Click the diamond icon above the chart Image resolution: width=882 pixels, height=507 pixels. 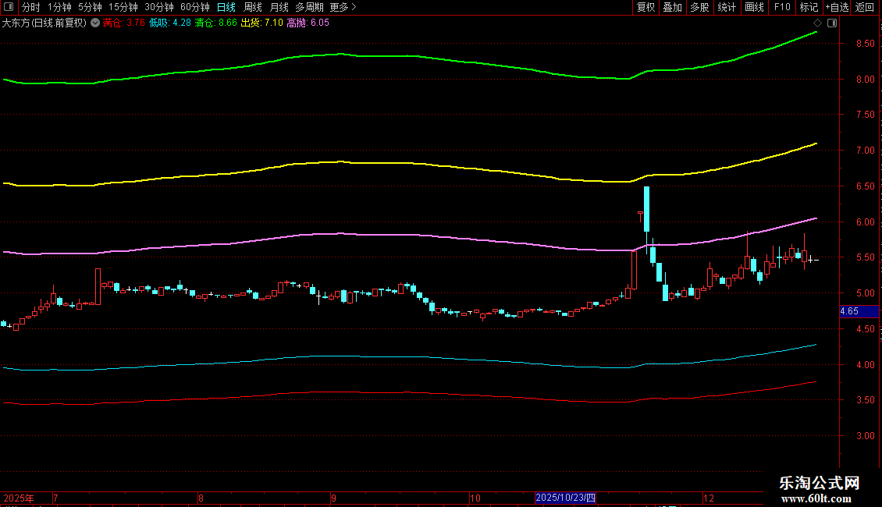(817, 23)
